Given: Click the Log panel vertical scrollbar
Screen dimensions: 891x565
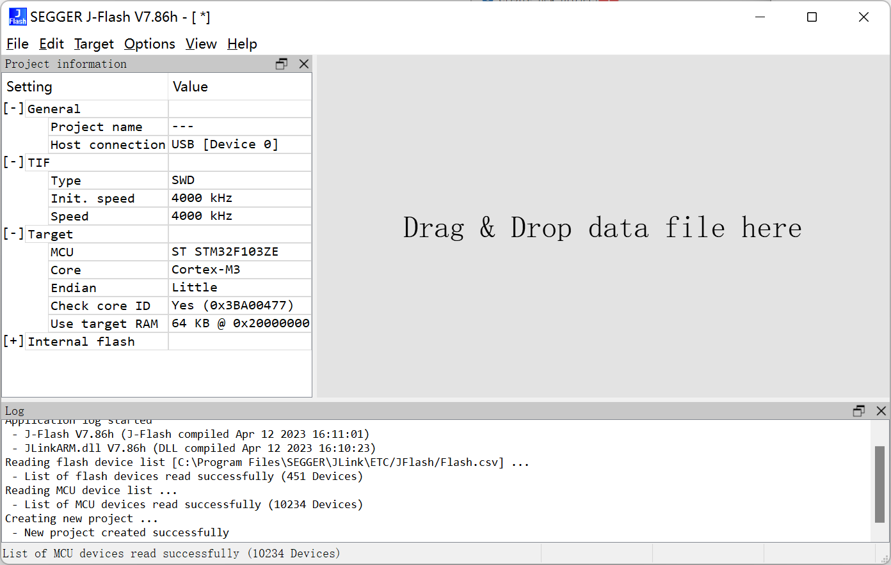Looking at the screenshot, I should (x=879, y=484).
